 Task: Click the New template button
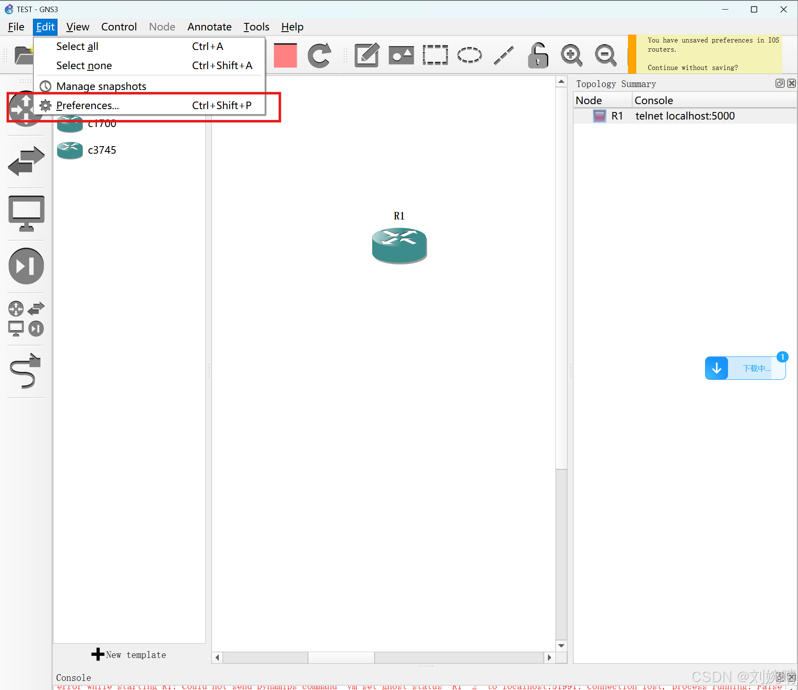(129, 655)
